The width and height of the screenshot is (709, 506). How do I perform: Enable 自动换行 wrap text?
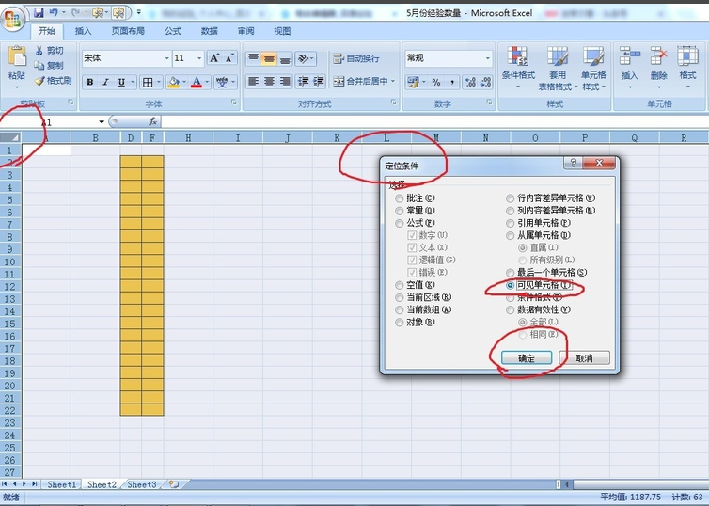pyautogui.click(x=356, y=58)
